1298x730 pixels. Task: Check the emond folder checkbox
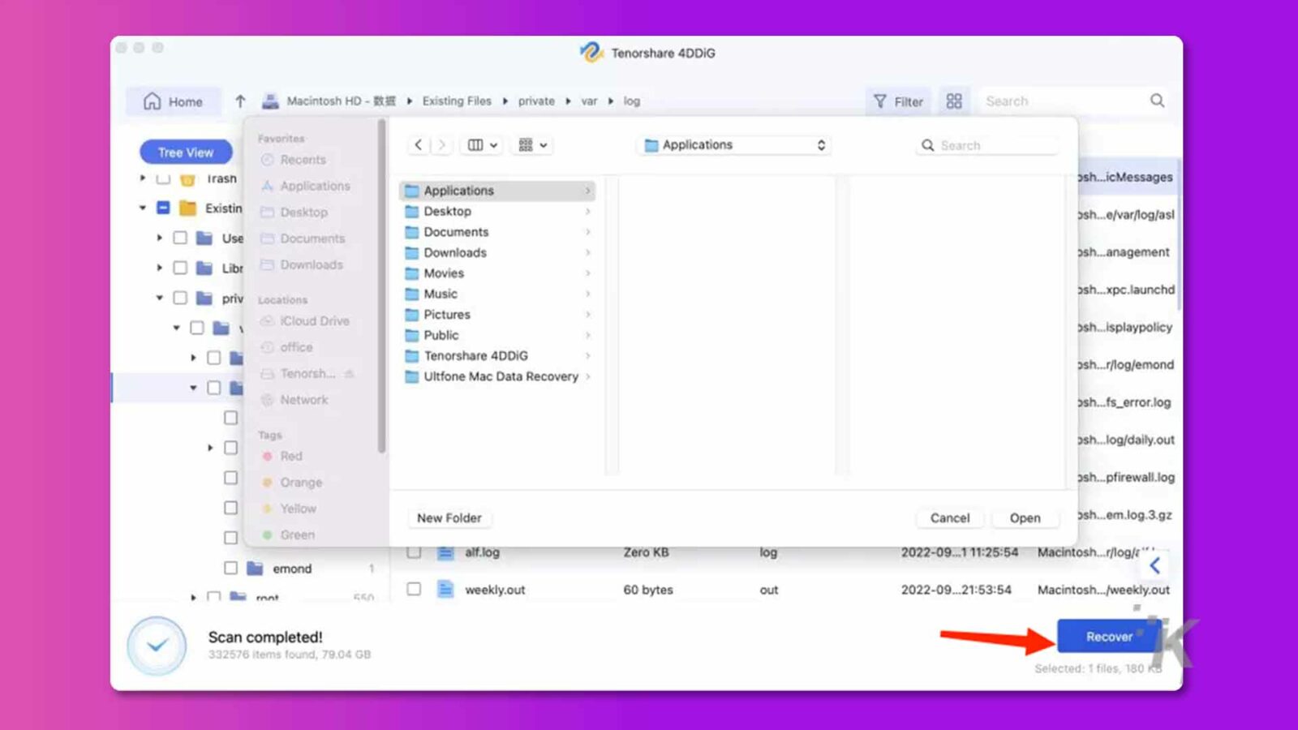tap(231, 568)
